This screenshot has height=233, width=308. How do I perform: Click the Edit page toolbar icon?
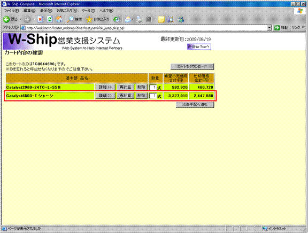click(149, 19)
